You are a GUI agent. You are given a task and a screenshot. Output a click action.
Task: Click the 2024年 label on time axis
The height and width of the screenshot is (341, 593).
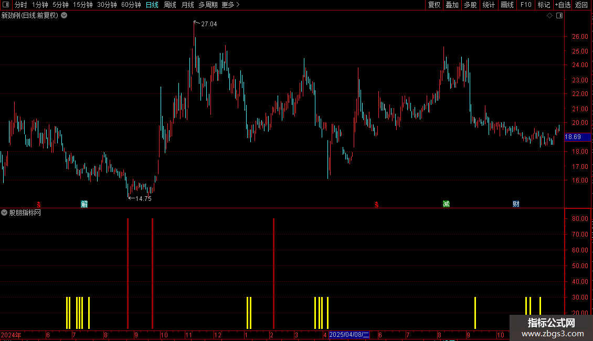point(11,335)
